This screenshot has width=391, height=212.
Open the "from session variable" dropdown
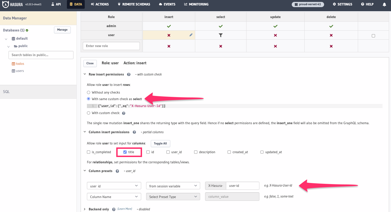(x=173, y=185)
